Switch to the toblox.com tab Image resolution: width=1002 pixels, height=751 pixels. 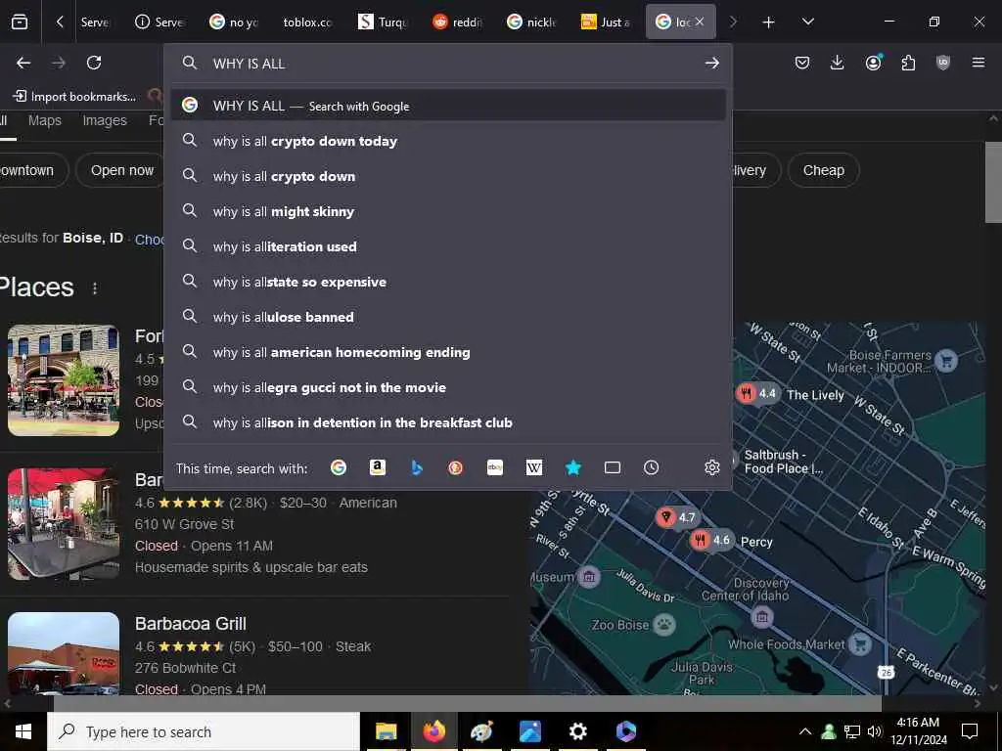pos(308,22)
